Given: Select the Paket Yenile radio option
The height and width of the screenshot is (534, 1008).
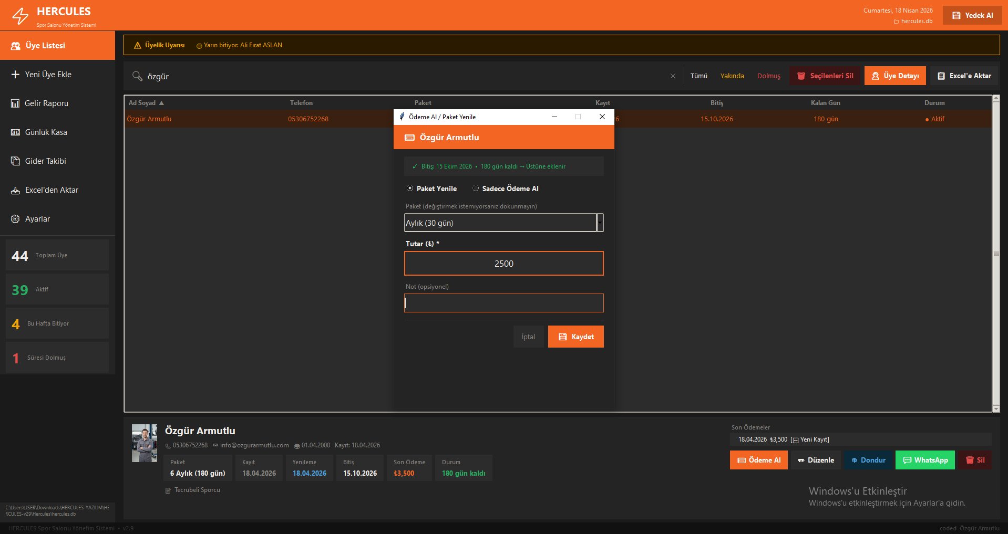Looking at the screenshot, I should [410, 189].
